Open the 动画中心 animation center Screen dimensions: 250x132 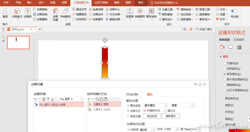click(113, 9)
